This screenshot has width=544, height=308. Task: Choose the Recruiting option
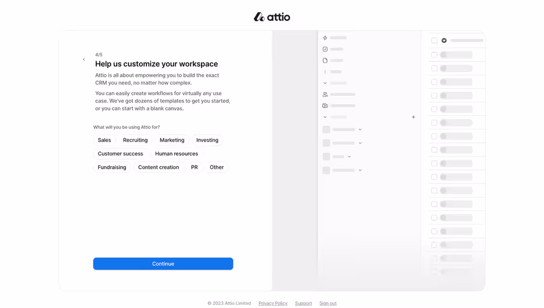click(x=135, y=140)
